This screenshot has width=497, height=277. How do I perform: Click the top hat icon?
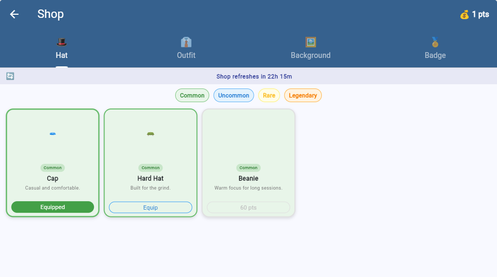click(62, 42)
